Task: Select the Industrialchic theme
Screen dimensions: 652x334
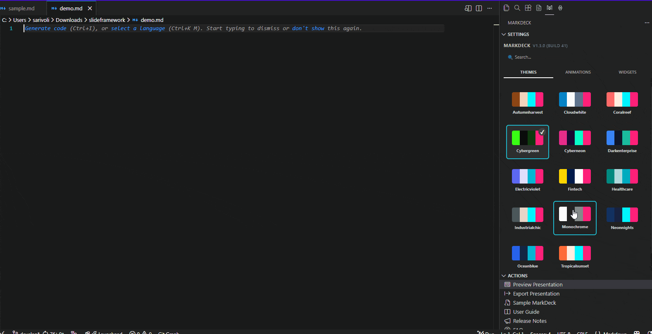Action: pyautogui.click(x=528, y=219)
